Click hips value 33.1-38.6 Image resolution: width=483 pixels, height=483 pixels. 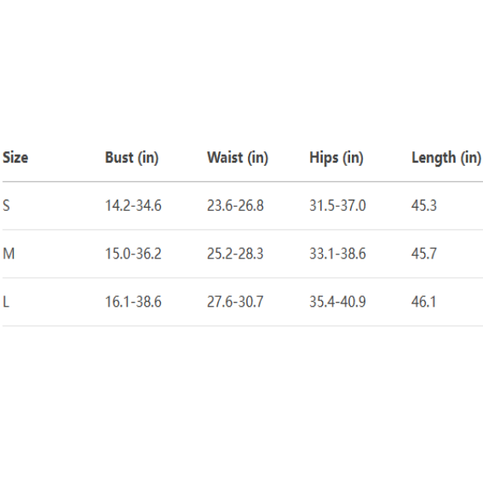tap(337, 254)
